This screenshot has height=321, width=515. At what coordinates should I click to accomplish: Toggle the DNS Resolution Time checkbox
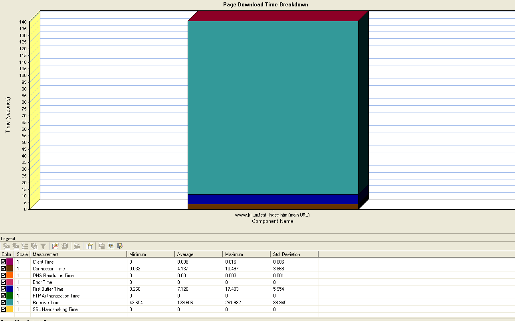point(4,275)
